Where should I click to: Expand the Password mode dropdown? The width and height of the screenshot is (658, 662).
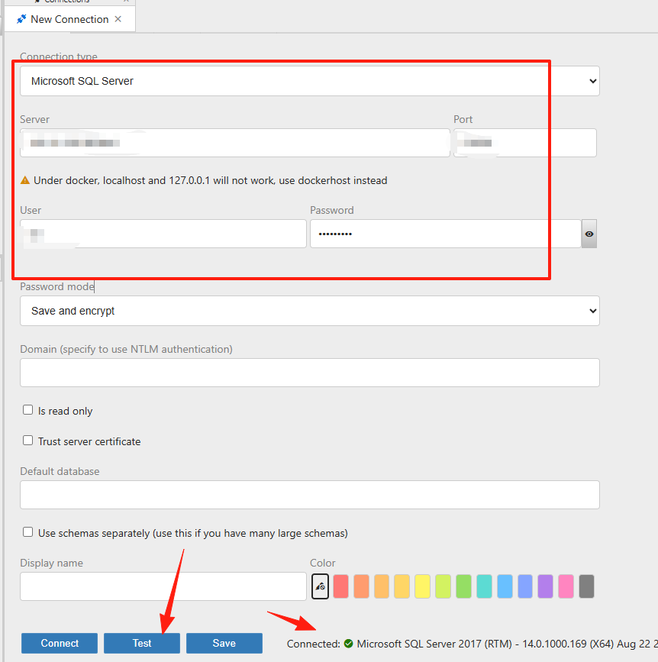pos(310,311)
